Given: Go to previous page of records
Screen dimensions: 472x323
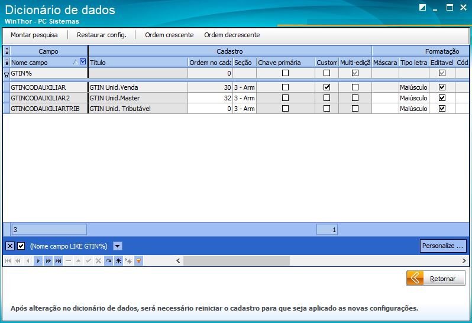Looking at the screenshot, I should tap(18, 261).
